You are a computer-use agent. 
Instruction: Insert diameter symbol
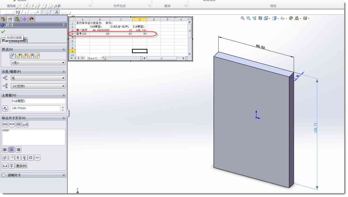5,158
